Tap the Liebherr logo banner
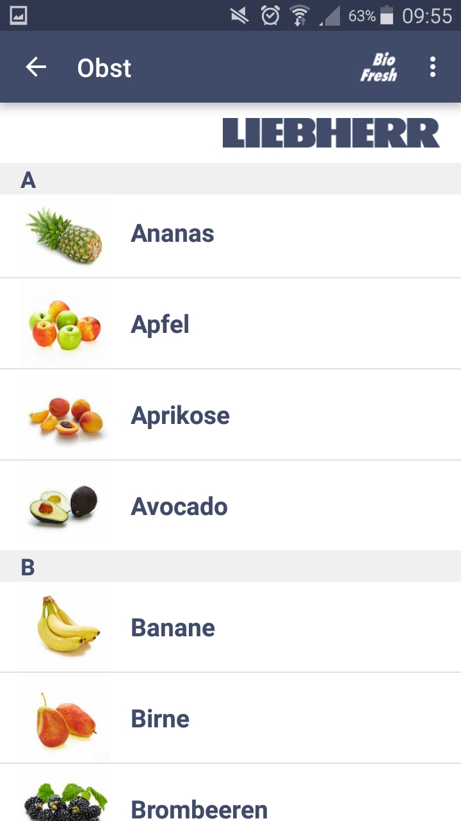 click(x=331, y=133)
